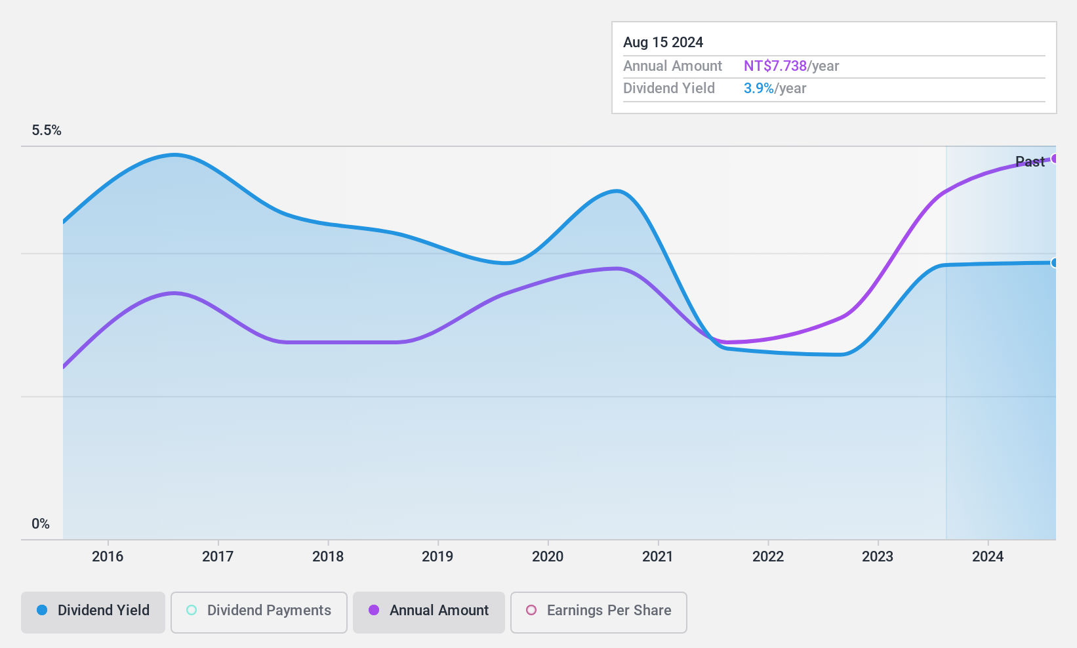The height and width of the screenshot is (648, 1077).
Task: Toggle the Annual Amount series
Action: 429,613
